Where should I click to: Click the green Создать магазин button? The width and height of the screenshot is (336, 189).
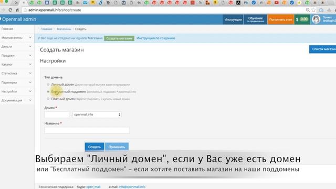(119, 38)
